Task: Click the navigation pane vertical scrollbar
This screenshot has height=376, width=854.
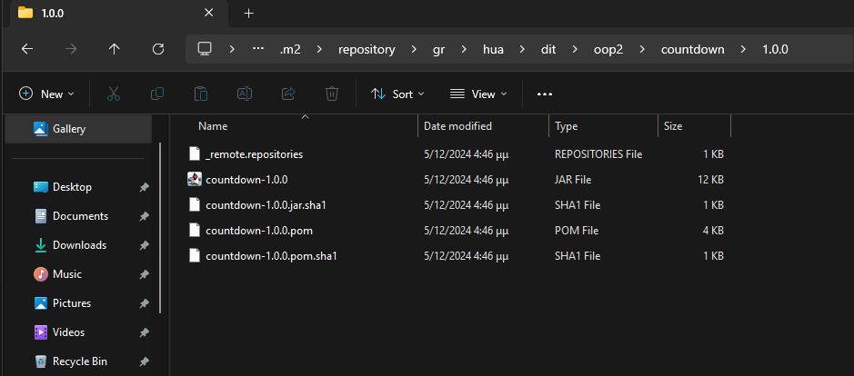Action: (x=160, y=227)
